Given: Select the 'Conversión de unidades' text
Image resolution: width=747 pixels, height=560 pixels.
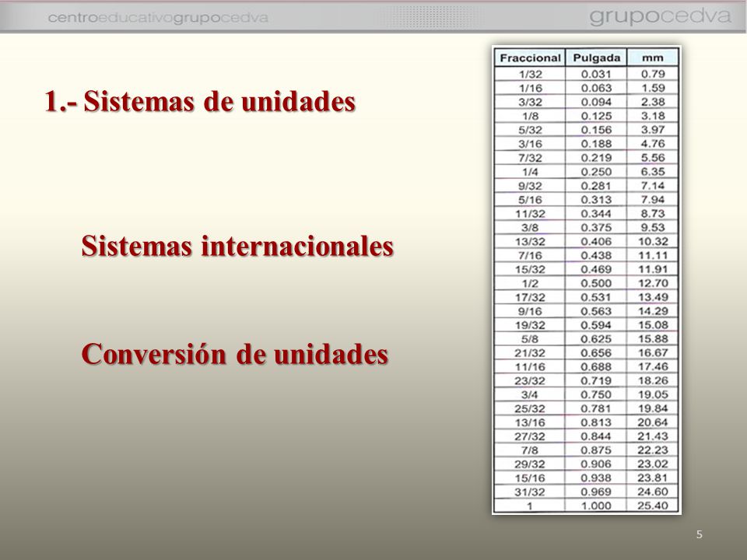Looking at the screenshot, I should coord(235,354).
